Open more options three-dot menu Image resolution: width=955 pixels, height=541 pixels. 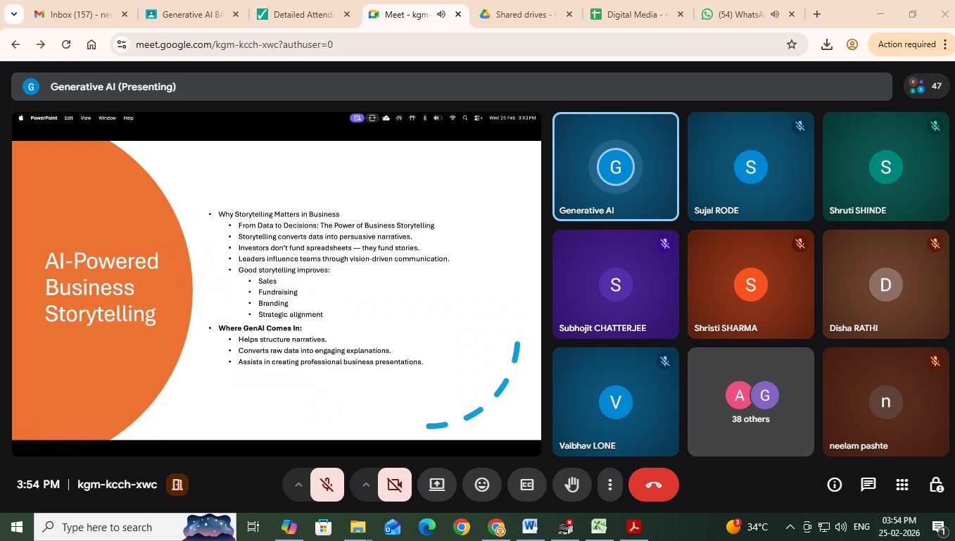[x=609, y=485]
